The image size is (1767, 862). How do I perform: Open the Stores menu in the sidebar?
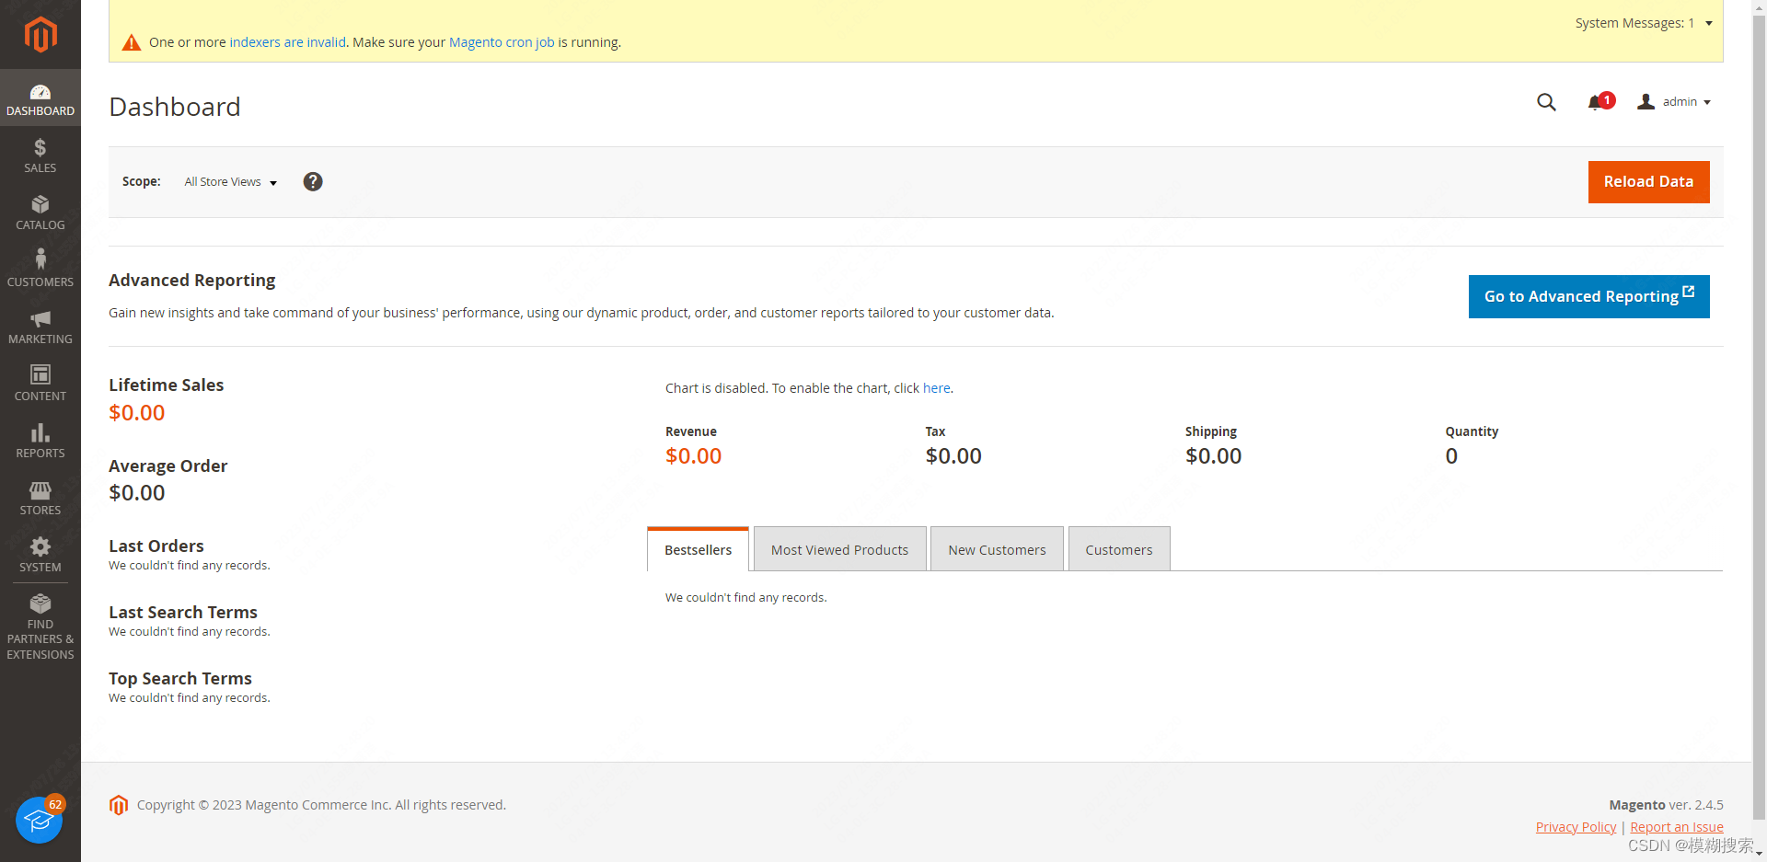pyautogui.click(x=40, y=498)
